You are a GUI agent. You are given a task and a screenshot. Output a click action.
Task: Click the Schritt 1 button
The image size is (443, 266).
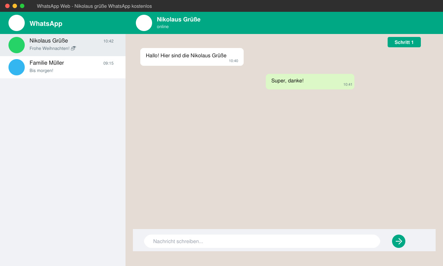(x=404, y=42)
